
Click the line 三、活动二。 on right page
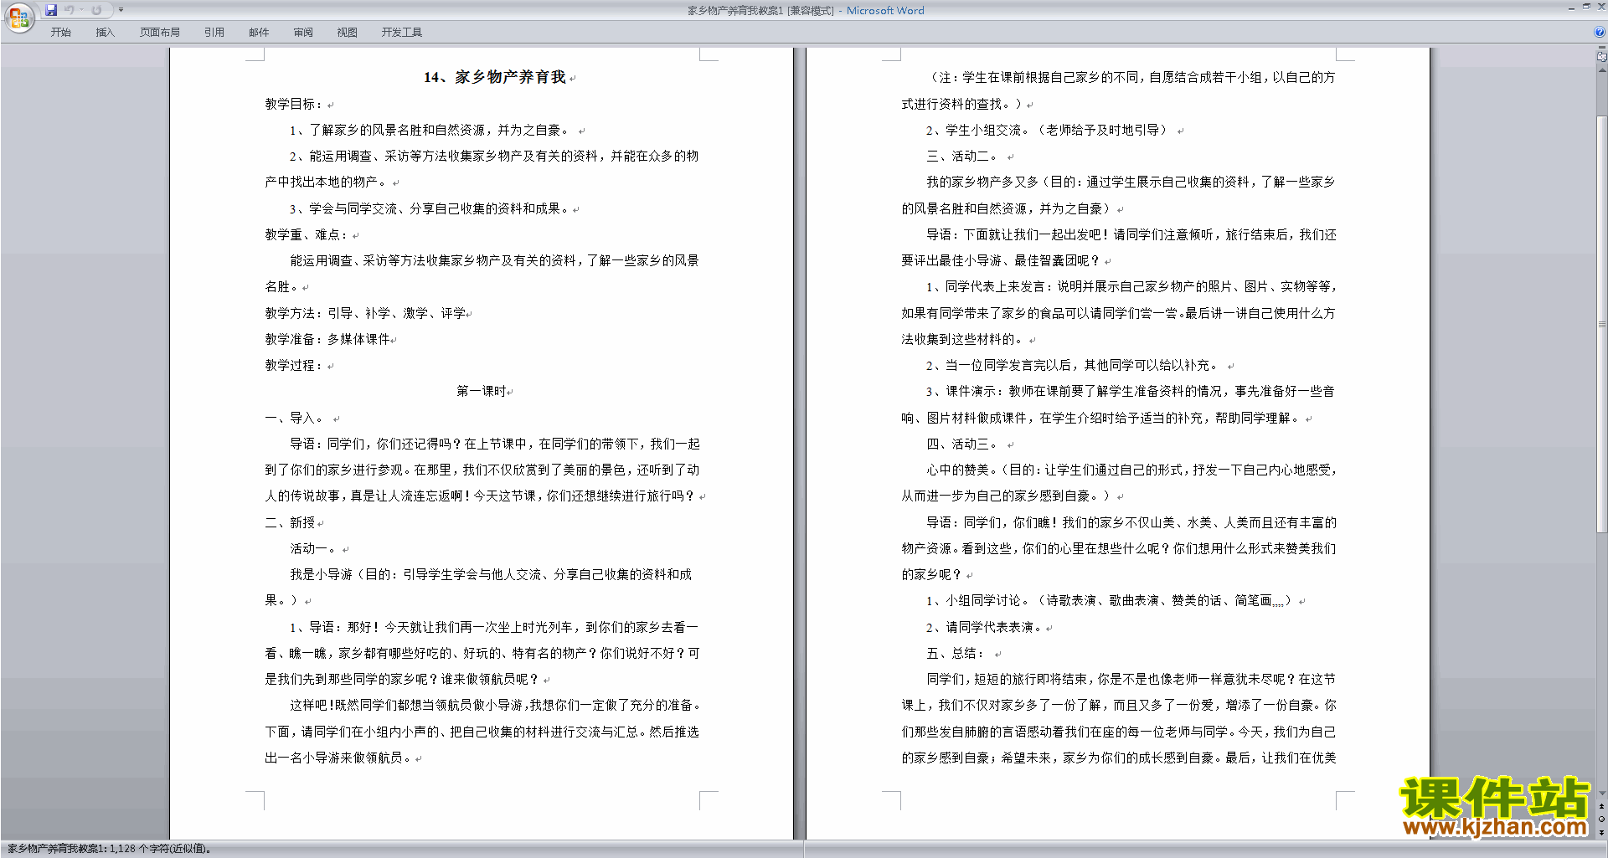(963, 156)
